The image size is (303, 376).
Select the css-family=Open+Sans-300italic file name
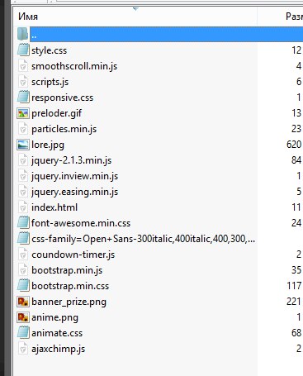click(143, 239)
